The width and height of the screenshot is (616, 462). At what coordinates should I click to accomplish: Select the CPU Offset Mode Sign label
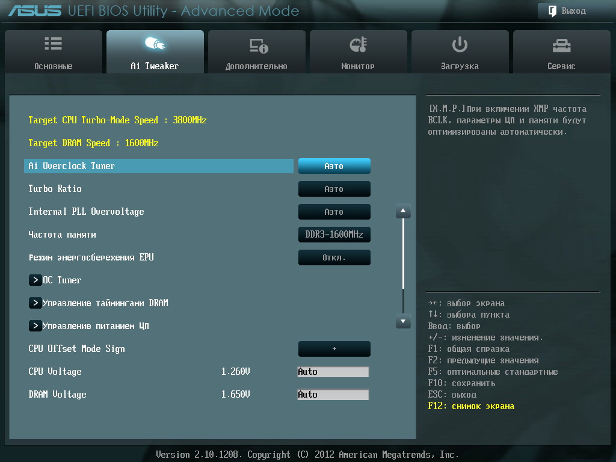pyautogui.click(x=76, y=349)
